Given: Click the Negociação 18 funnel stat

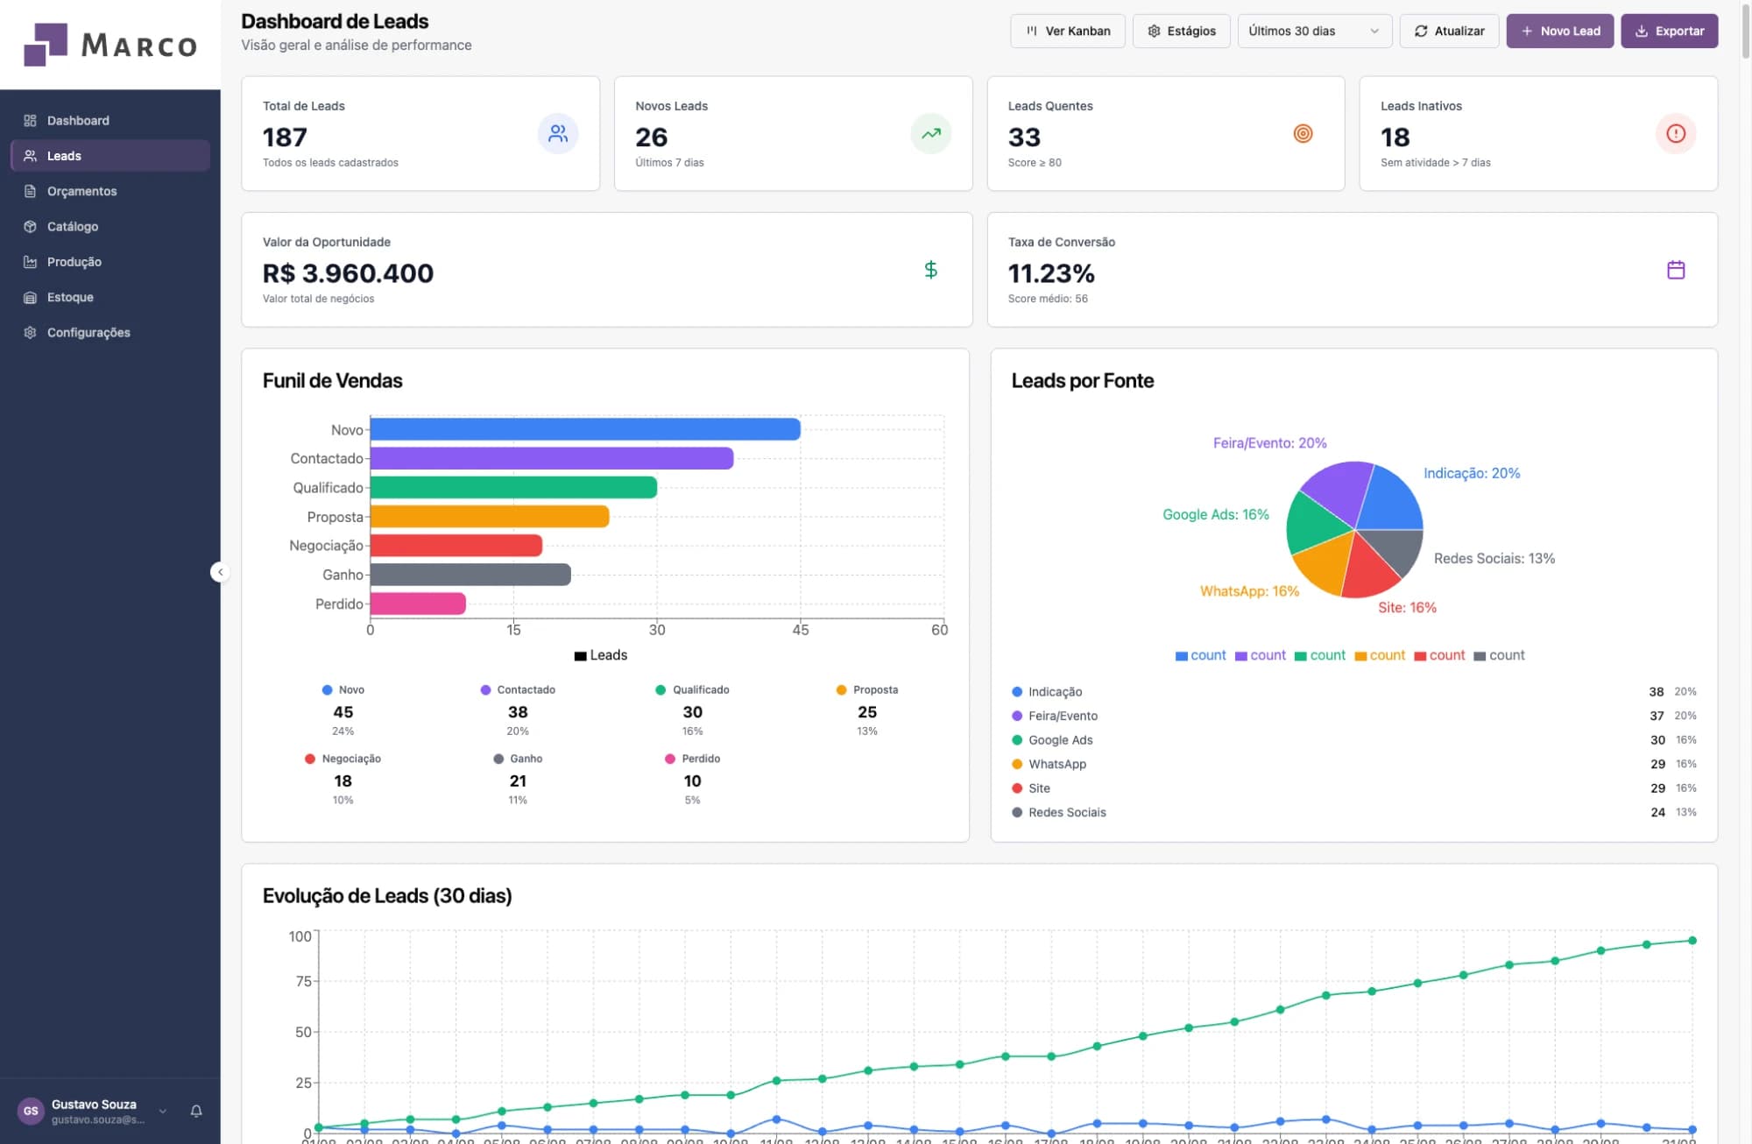Looking at the screenshot, I should [343, 779].
